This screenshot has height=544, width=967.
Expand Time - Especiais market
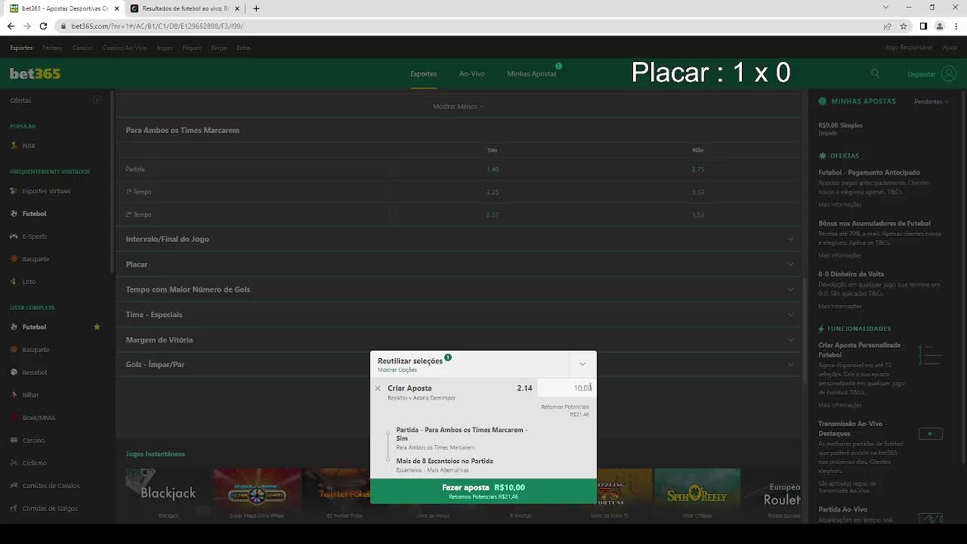point(459,314)
